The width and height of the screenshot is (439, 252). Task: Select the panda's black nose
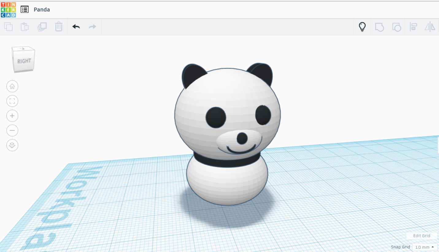click(x=242, y=139)
